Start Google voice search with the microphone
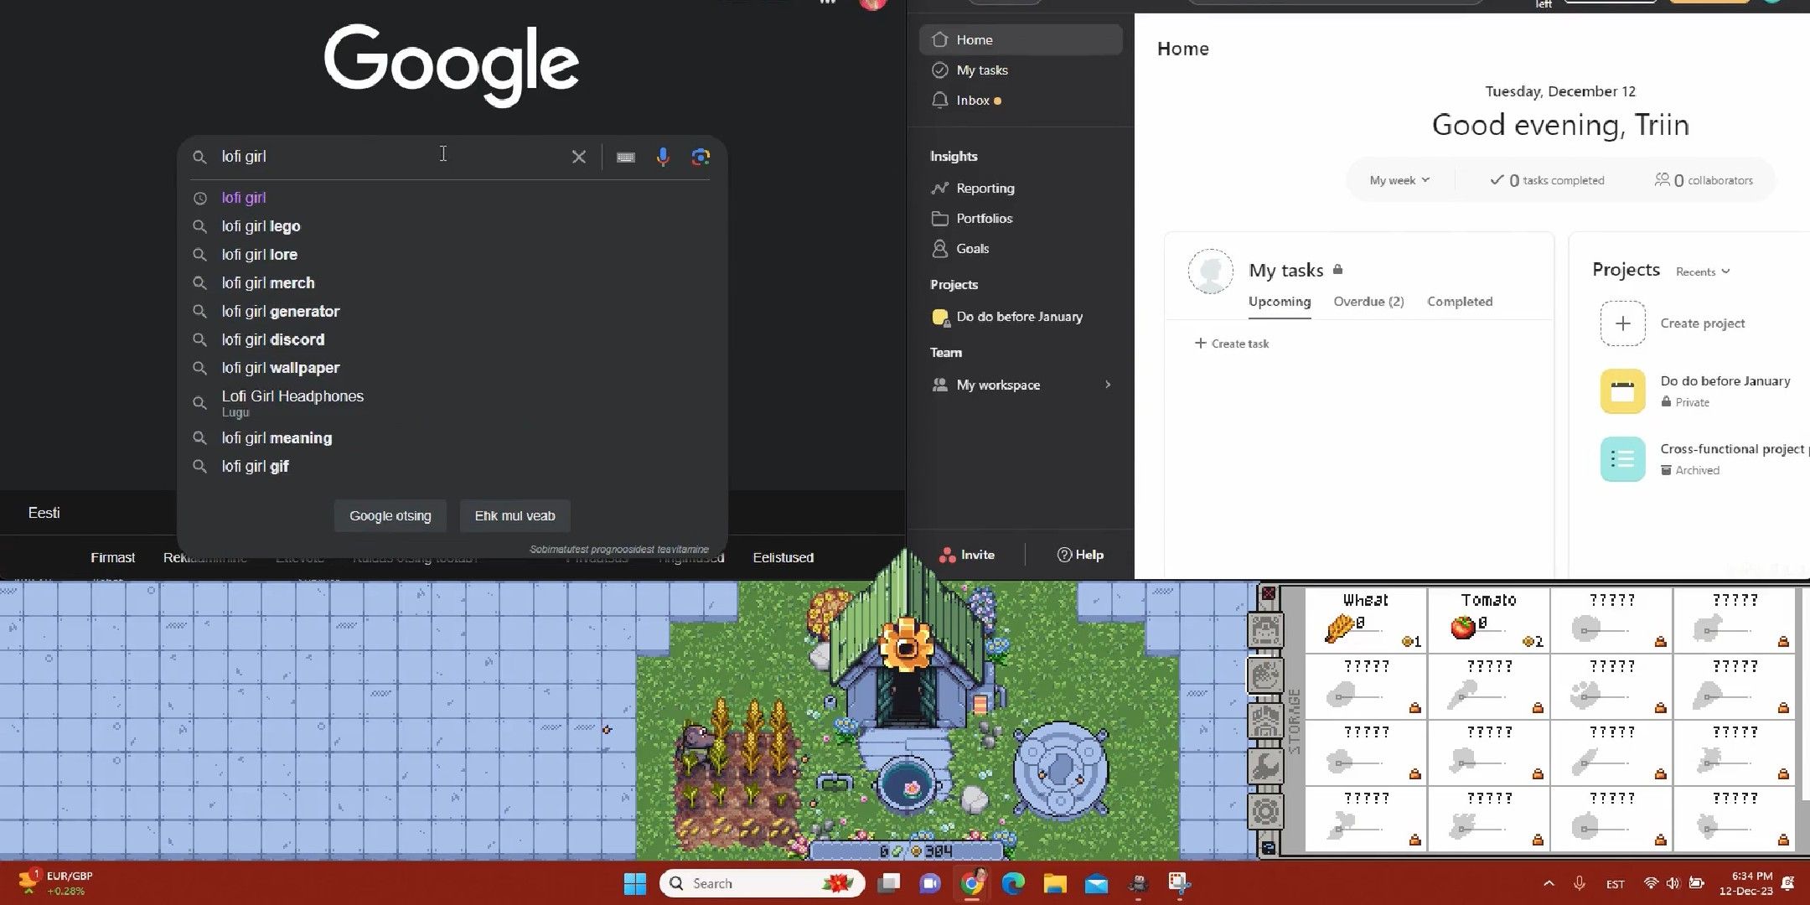The image size is (1810, 905). [x=663, y=157]
